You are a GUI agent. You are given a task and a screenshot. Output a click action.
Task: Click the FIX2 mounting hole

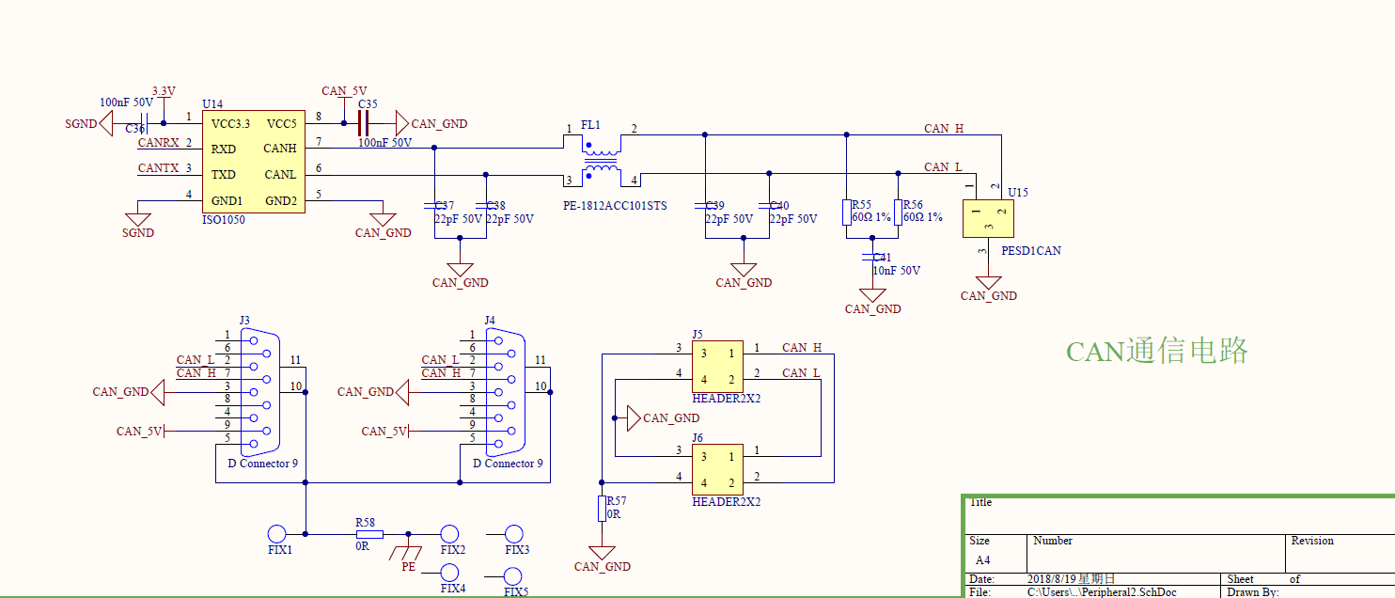pos(449,534)
